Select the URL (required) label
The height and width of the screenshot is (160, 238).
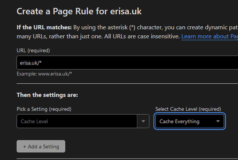[33, 50]
